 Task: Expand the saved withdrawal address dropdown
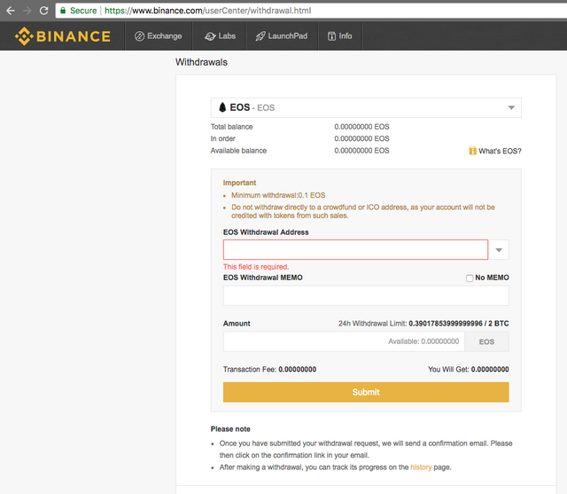pyautogui.click(x=499, y=250)
